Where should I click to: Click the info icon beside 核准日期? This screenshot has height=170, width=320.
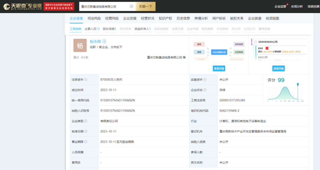point(86,131)
